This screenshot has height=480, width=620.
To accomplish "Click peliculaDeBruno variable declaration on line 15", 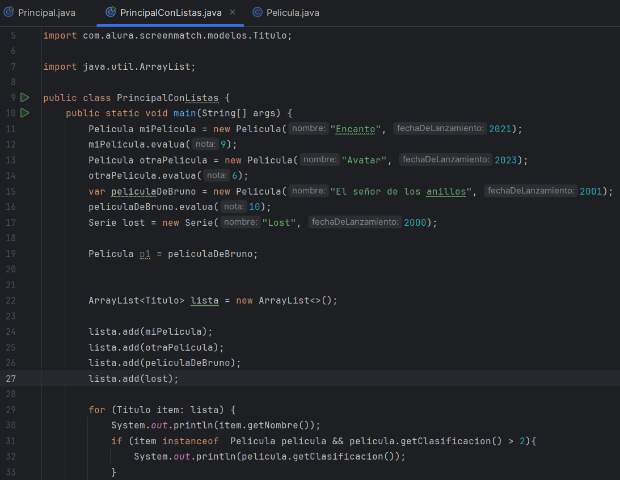I will (153, 191).
